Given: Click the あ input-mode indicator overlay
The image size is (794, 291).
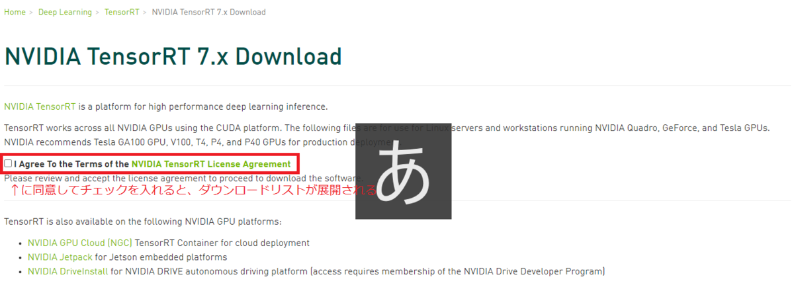Looking at the screenshot, I should pos(404,171).
